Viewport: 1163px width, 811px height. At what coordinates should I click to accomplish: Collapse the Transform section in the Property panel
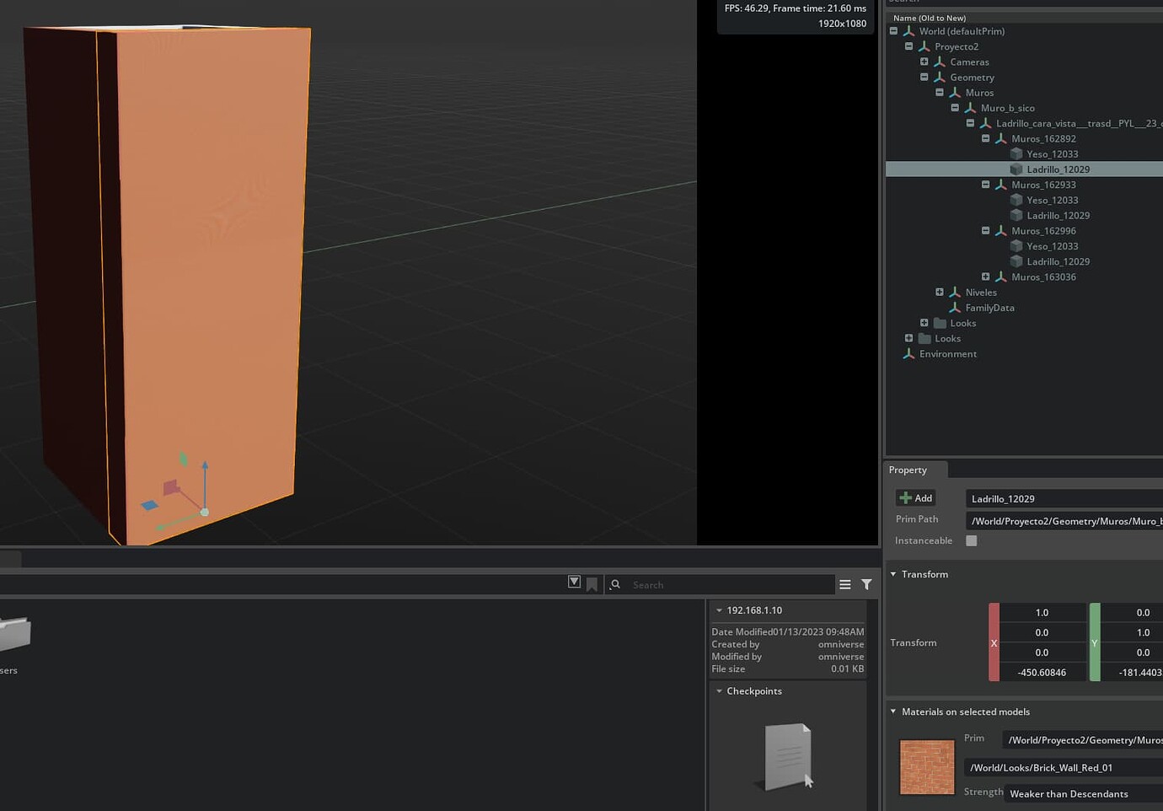pyautogui.click(x=893, y=574)
